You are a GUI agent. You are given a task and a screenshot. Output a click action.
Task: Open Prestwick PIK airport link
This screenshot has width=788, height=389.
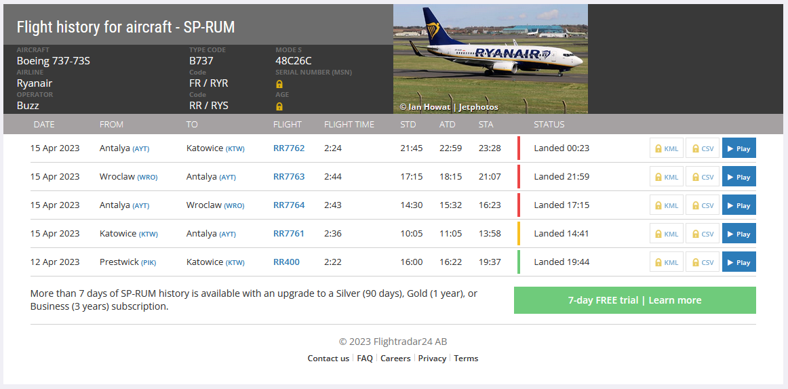(x=149, y=262)
